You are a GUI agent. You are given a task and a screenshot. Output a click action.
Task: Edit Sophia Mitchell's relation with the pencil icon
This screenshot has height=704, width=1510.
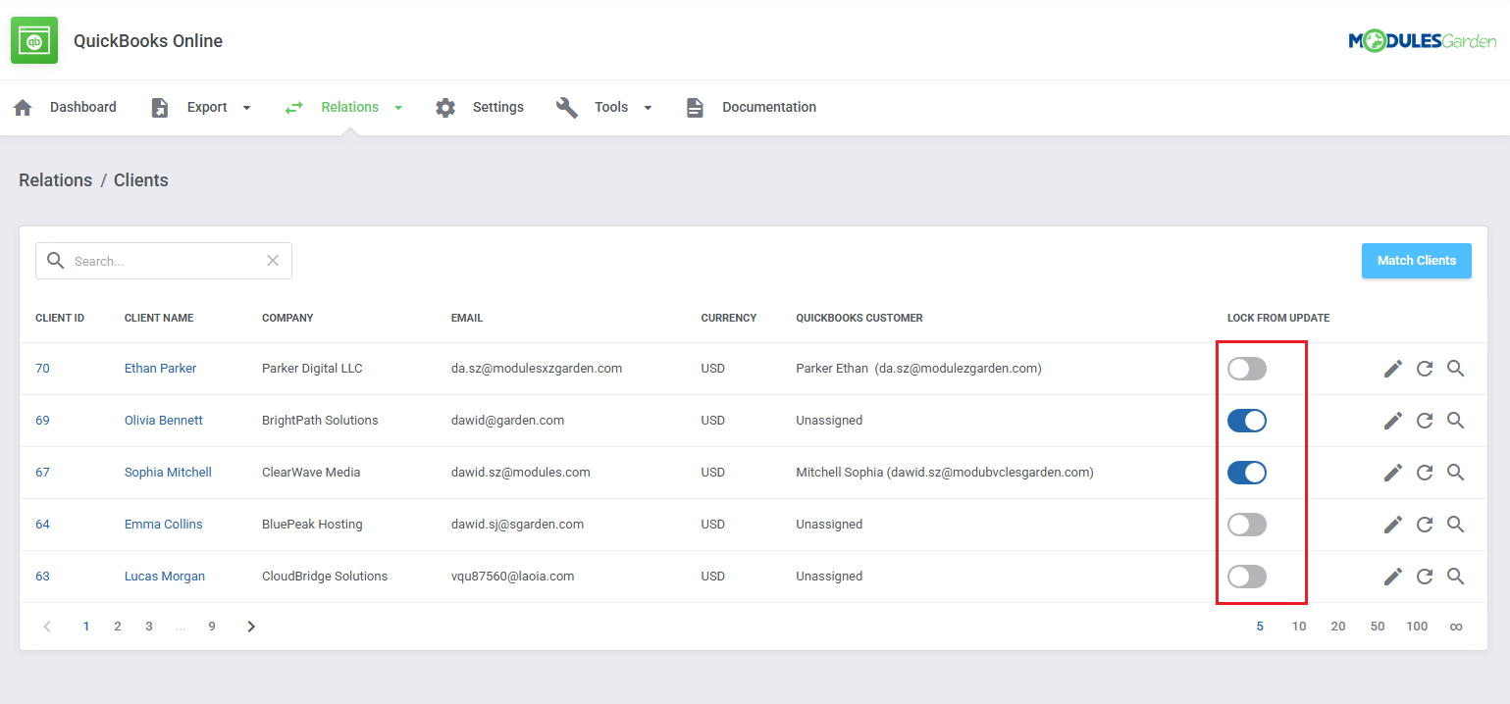coord(1393,473)
